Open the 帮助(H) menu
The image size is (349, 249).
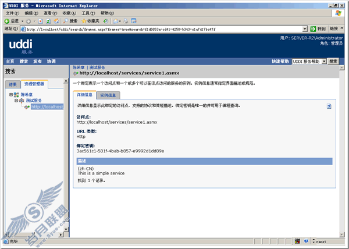pyautogui.click(x=107, y=13)
